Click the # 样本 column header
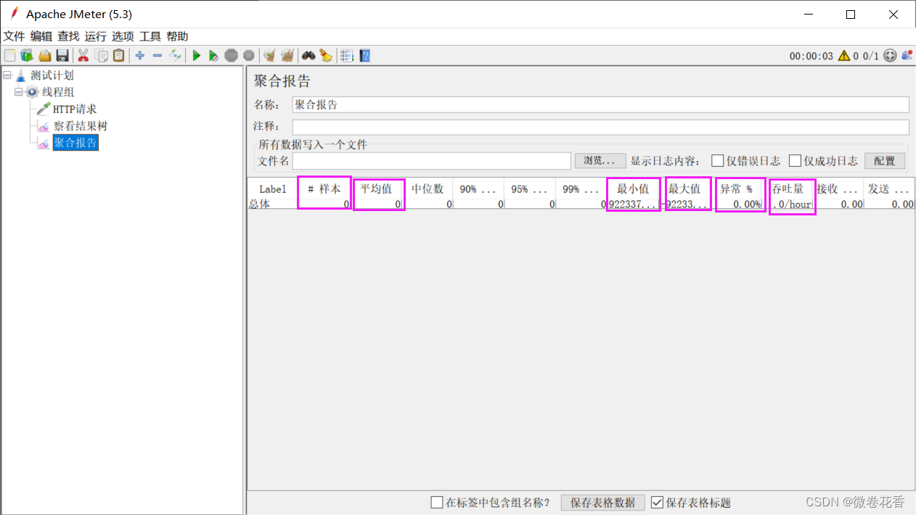 point(324,189)
